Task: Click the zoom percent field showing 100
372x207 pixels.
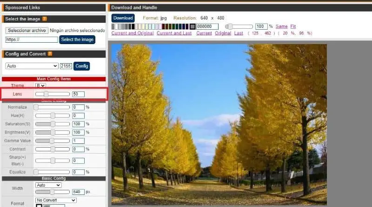Action: click(261, 26)
